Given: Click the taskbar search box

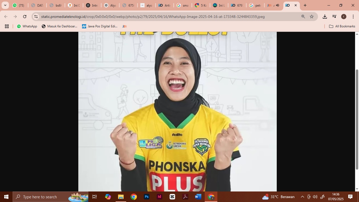Looking at the screenshot, I should click(50, 197).
